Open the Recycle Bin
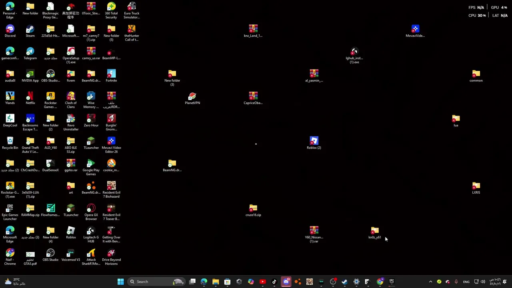Viewport: 512px width, 288px height. pos(10,143)
